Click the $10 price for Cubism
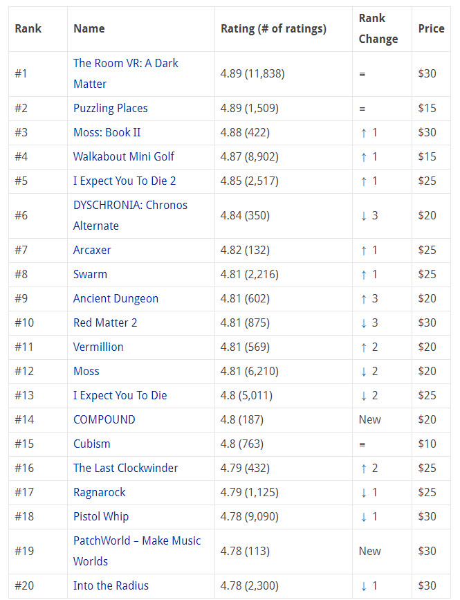The width and height of the screenshot is (460, 600). point(427,444)
